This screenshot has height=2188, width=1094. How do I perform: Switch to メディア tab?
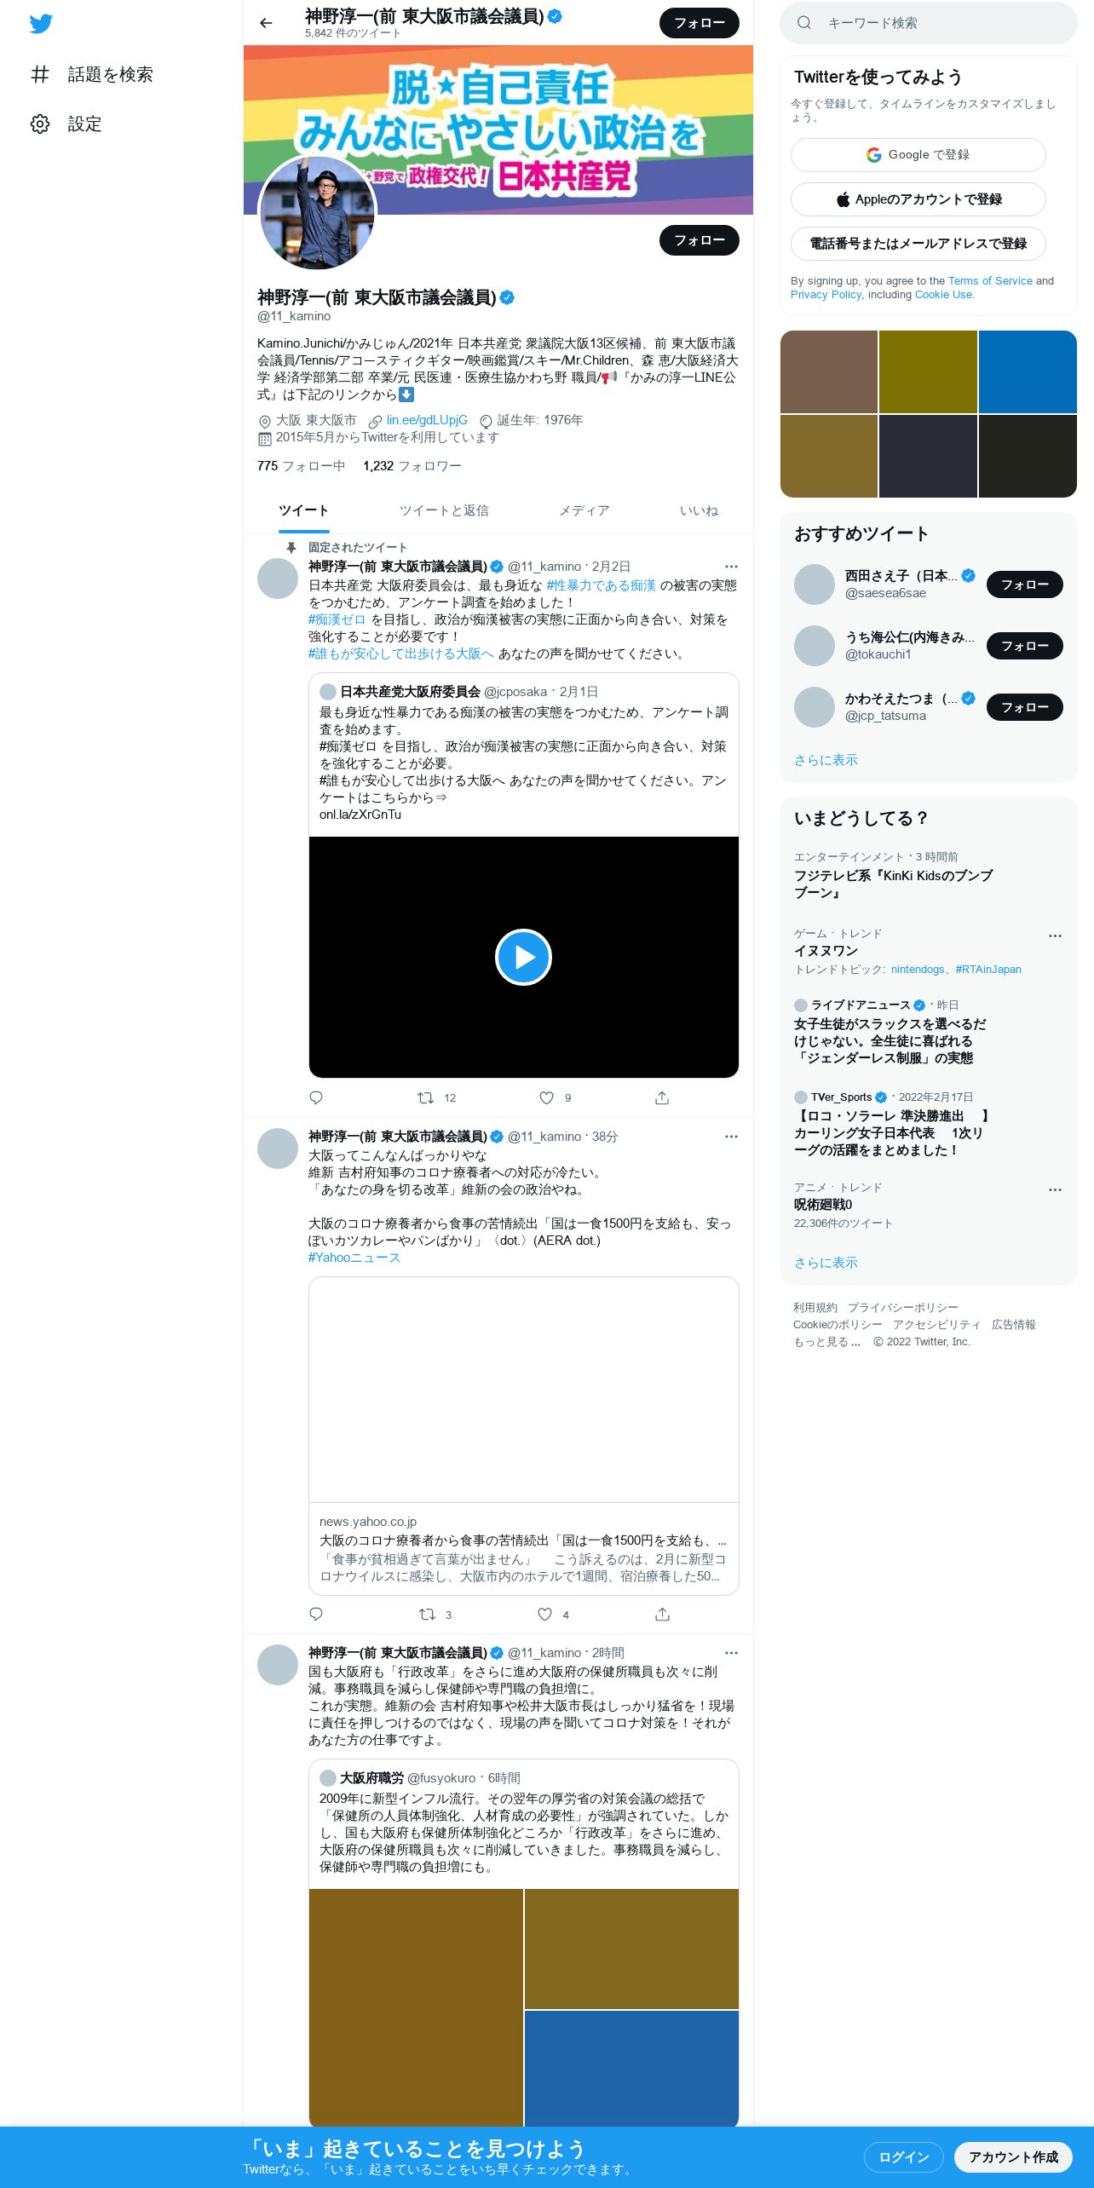(584, 510)
